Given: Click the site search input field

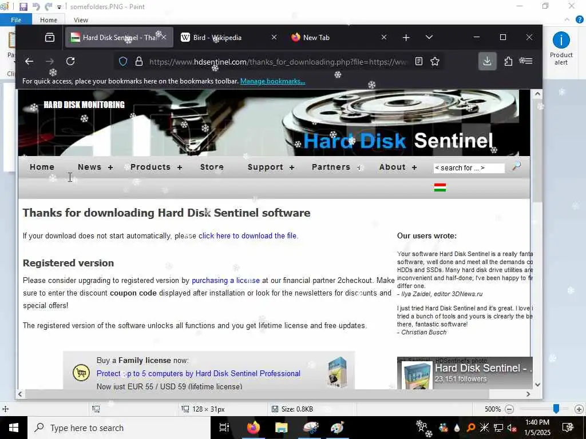Looking at the screenshot, I should click(469, 168).
